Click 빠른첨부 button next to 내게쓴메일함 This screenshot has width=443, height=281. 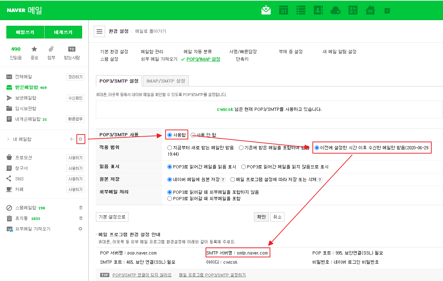(75, 119)
